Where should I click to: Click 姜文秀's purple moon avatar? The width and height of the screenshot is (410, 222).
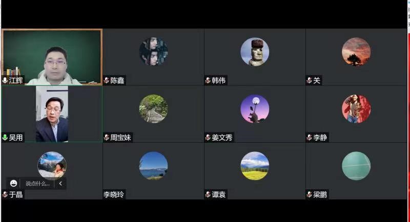pyautogui.click(x=255, y=109)
